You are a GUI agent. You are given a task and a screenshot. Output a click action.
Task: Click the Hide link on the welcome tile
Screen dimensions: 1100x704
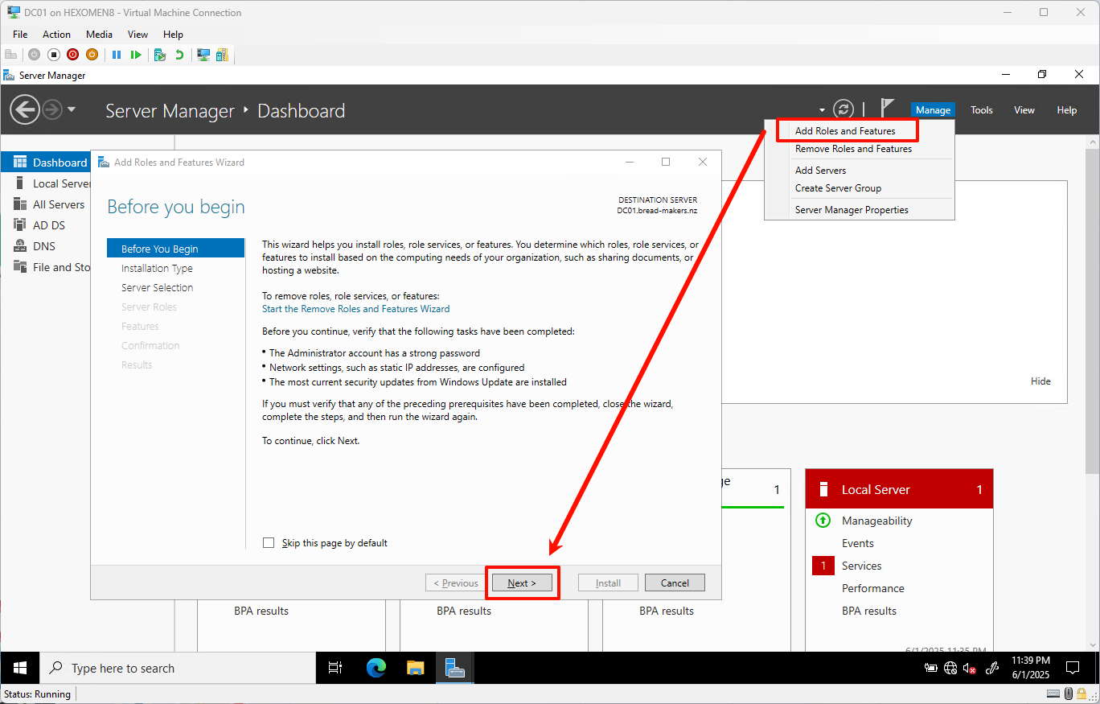click(1040, 381)
